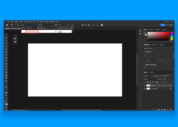Click the create new group folder icon
The image size is (178, 127).
(165, 110)
